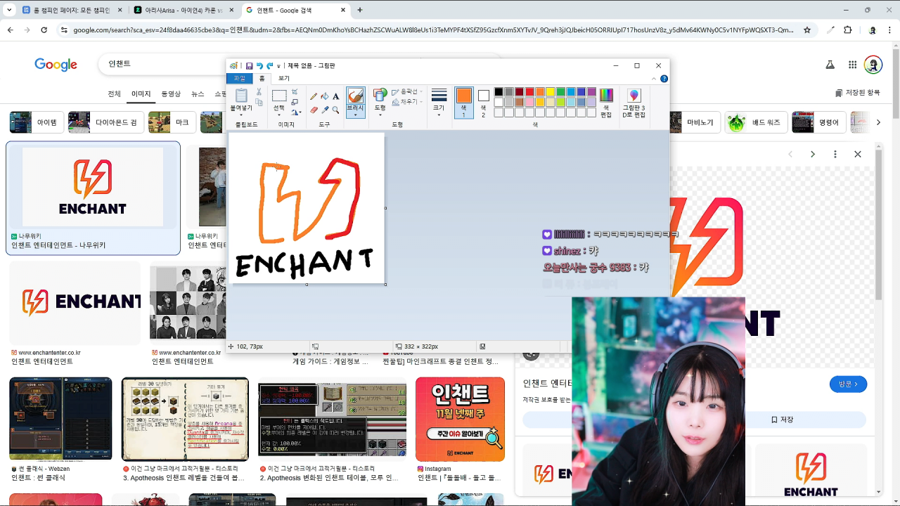Switch to the 뉴스 search tab
The width and height of the screenshot is (900, 506).
pos(198,93)
